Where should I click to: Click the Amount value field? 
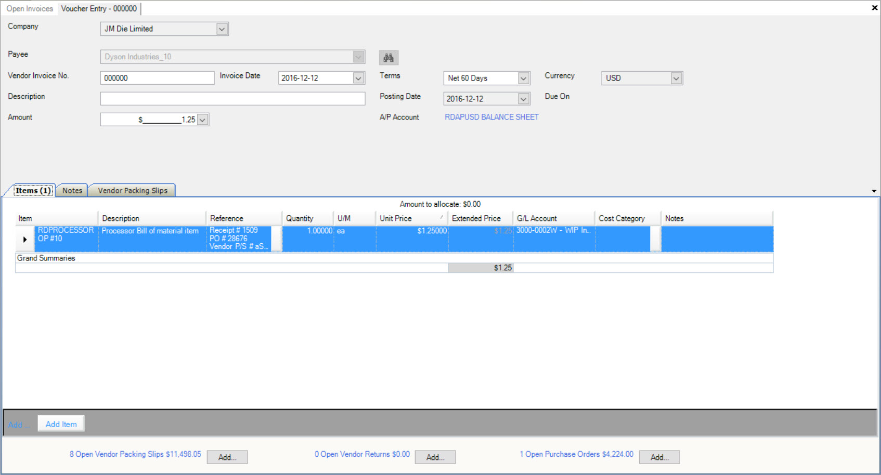pos(149,120)
